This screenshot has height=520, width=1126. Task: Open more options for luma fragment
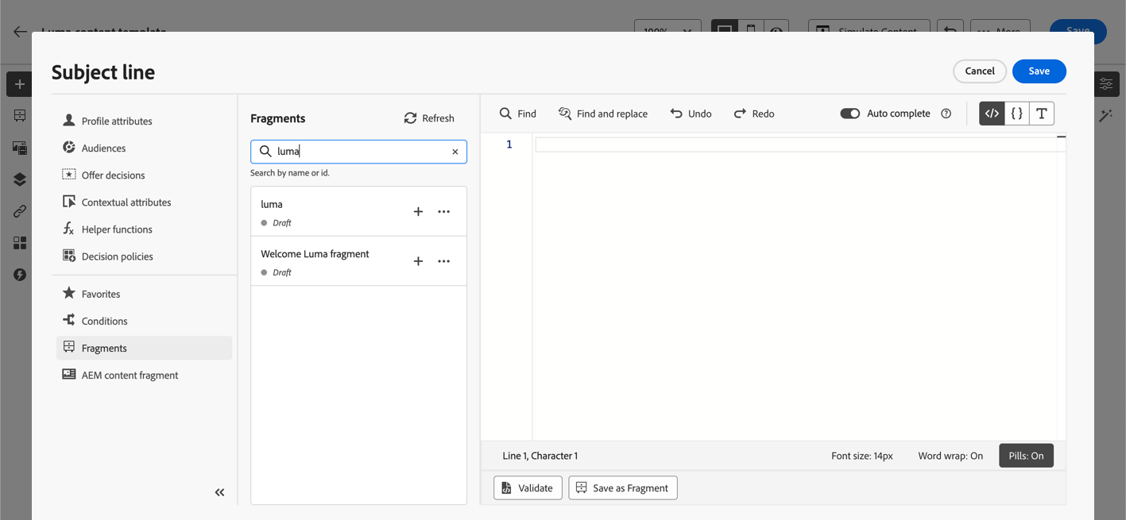point(444,212)
